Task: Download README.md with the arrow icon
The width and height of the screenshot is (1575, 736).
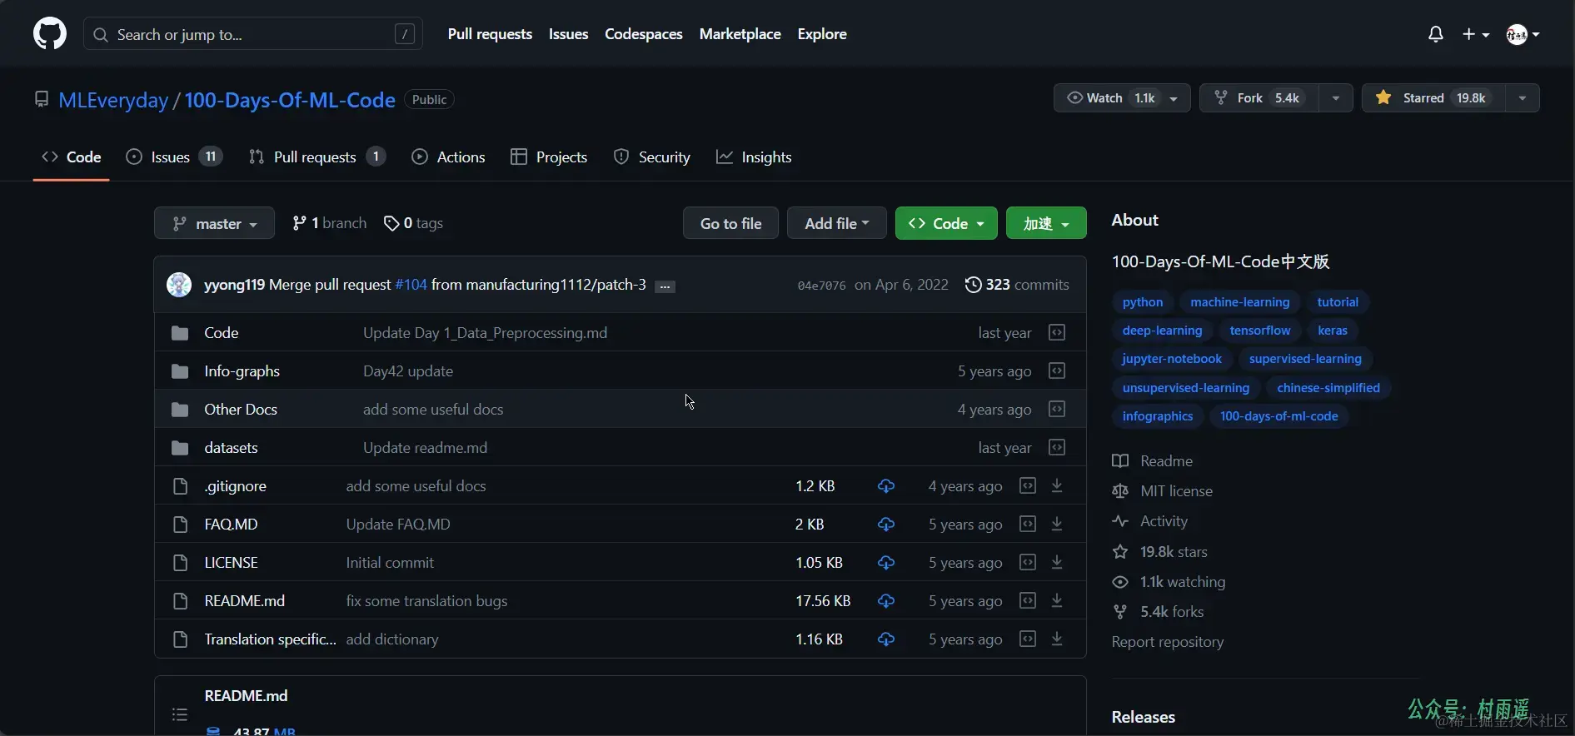Action: click(x=1057, y=600)
